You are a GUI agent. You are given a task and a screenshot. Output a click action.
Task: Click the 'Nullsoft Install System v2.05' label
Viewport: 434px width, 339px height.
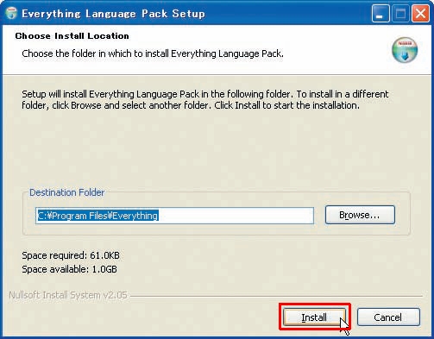pos(68,295)
